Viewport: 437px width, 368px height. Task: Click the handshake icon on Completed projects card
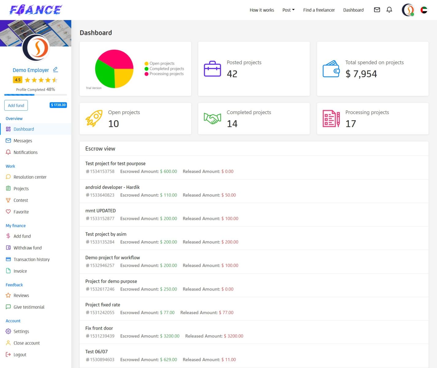[212, 118]
